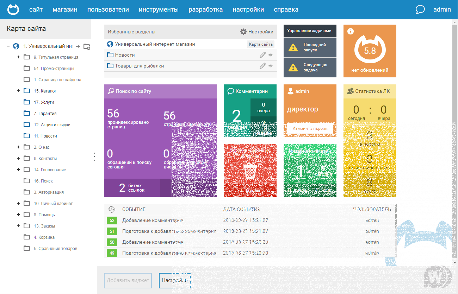Click the warning icon next to Последний запуск
This screenshot has width=458, height=294.
293,47
